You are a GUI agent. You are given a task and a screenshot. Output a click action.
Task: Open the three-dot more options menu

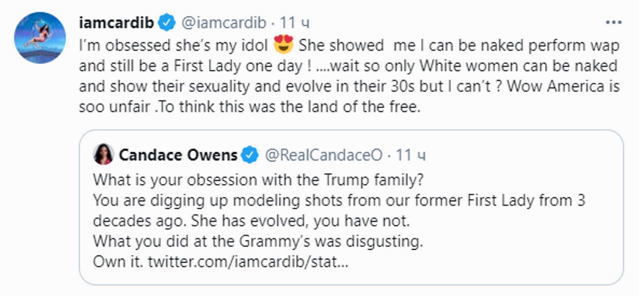coord(613,23)
